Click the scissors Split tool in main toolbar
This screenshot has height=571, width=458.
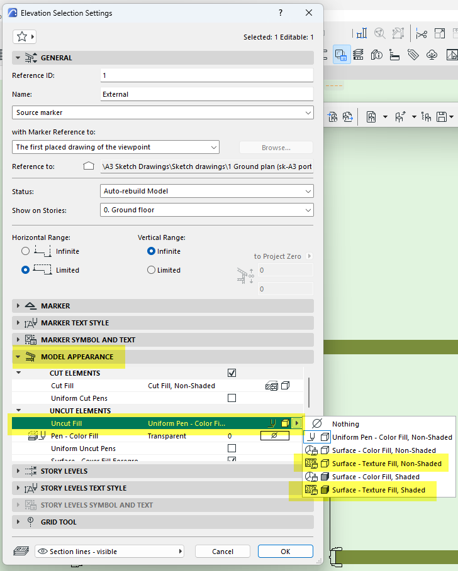(422, 34)
